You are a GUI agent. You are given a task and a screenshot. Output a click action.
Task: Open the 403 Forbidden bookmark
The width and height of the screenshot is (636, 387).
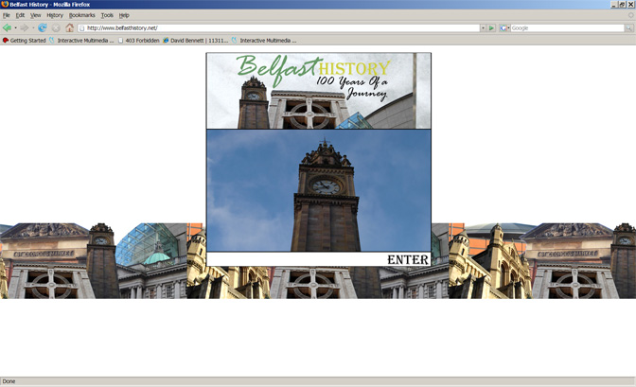pos(137,41)
